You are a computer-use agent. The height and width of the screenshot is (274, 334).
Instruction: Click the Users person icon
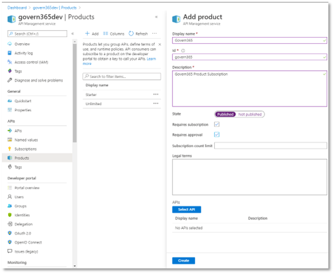pos(9,197)
